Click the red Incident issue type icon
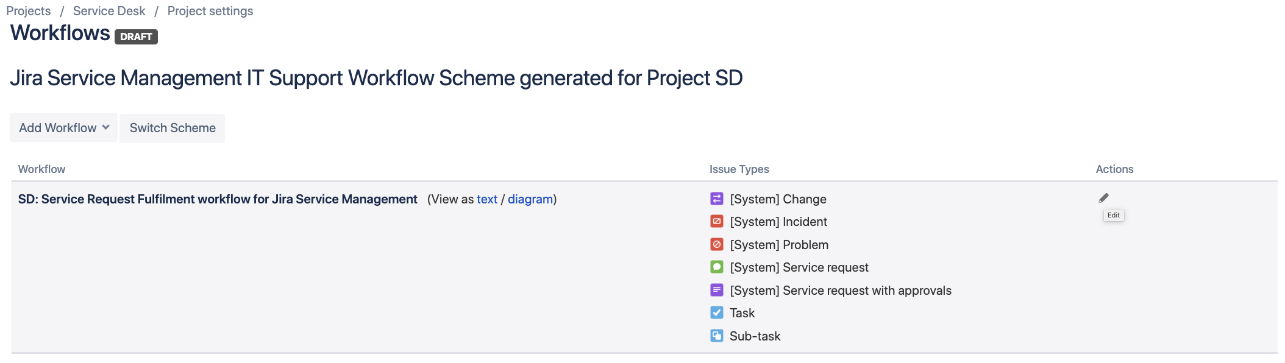The width and height of the screenshot is (1285, 363). [717, 222]
